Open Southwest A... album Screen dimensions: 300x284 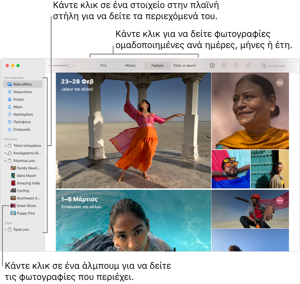25,198
